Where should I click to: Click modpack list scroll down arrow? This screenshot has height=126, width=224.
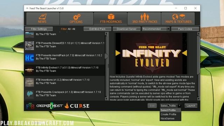coord(106,99)
